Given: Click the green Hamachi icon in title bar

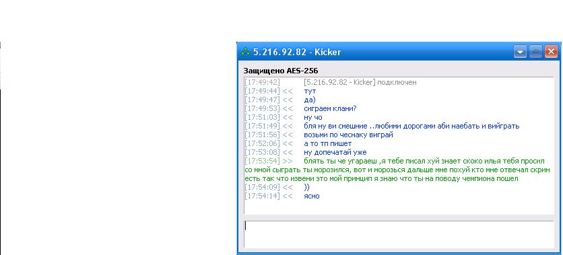Looking at the screenshot, I should 246,52.
